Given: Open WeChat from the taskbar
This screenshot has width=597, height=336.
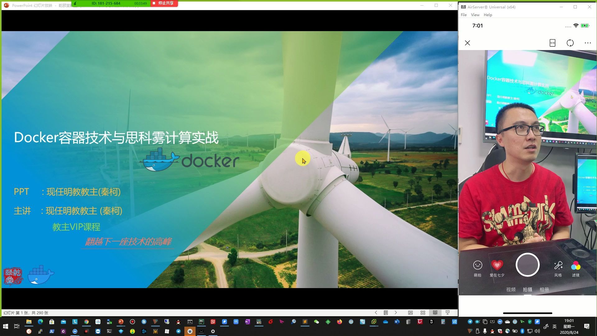Looking at the screenshot, I should pos(317,322).
